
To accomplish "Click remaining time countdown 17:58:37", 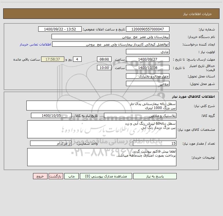I will (53, 59).
